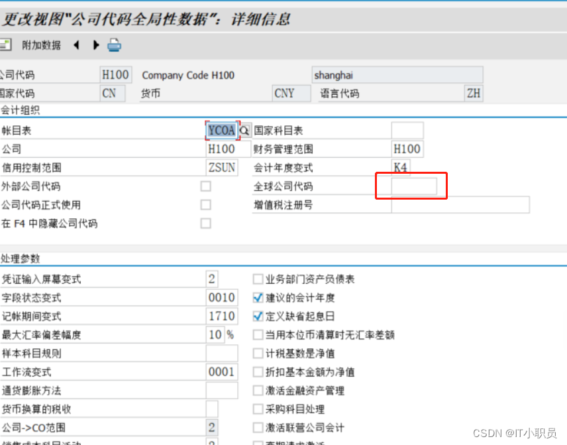
Task: Toggle the 外部公司代码 checkbox
Action: pos(206,186)
